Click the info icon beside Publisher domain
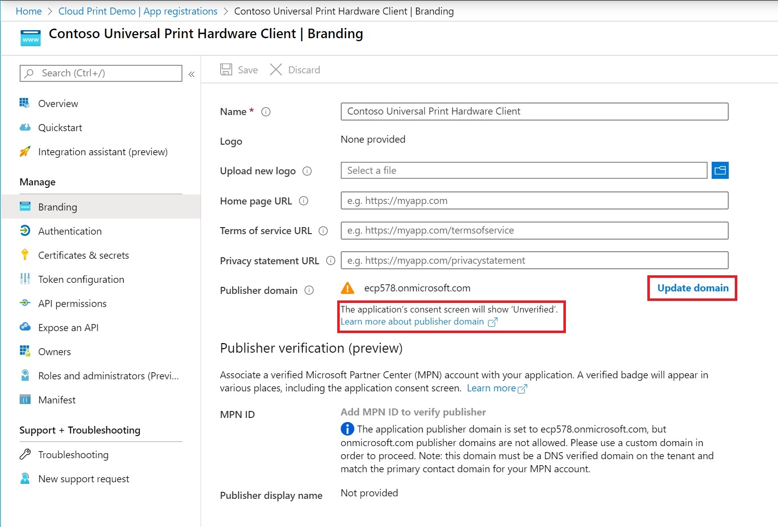The height and width of the screenshot is (527, 778). [310, 290]
